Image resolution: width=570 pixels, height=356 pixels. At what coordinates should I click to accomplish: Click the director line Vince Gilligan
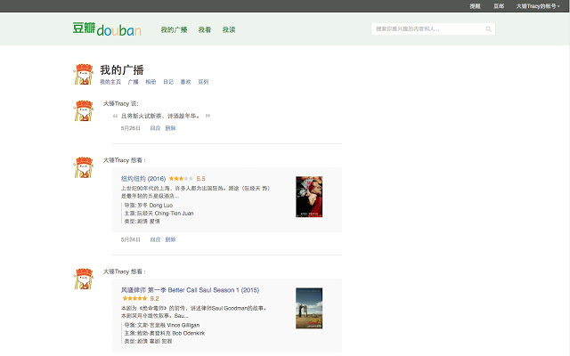[x=162, y=325]
